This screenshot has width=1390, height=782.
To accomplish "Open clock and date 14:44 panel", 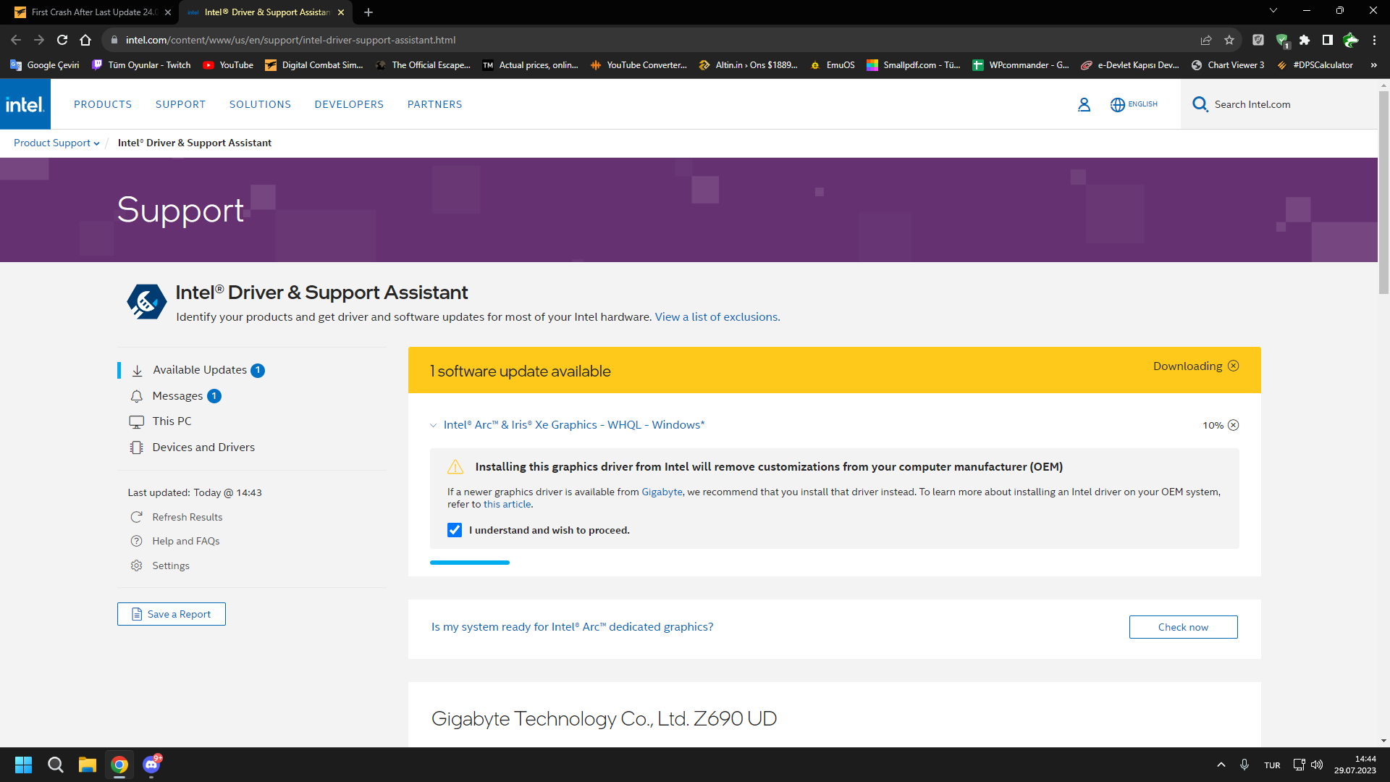I will click(x=1355, y=765).
